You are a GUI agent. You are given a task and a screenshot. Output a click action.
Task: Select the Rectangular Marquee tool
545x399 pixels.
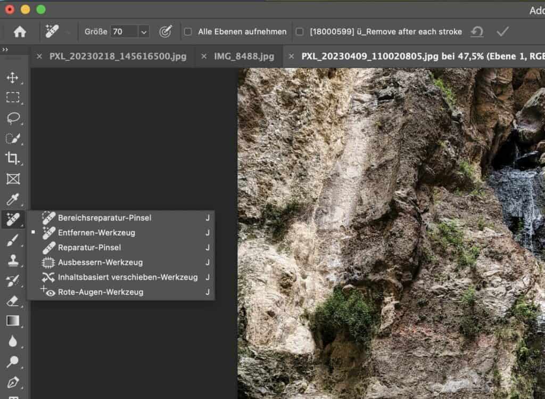(13, 97)
